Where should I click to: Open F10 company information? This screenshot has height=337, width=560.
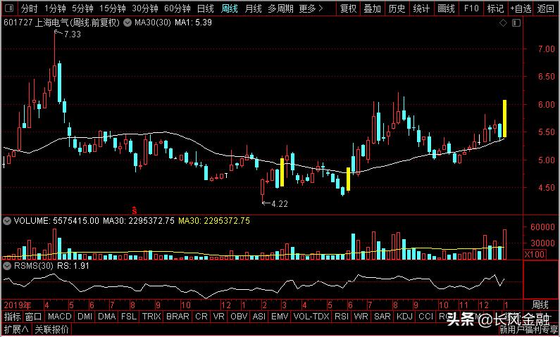[471, 8]
